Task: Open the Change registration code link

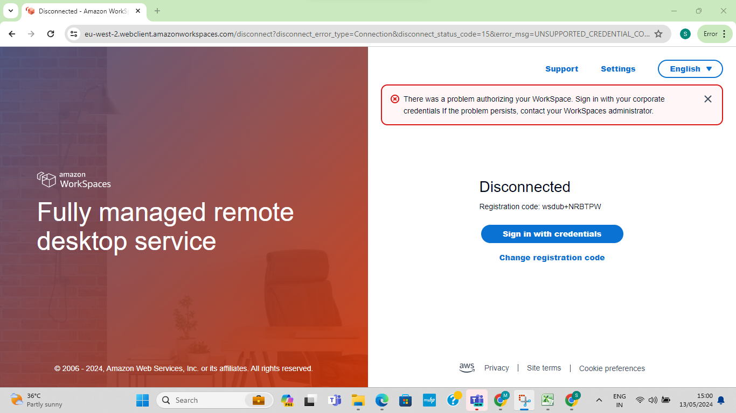Action: coord(552,258)
